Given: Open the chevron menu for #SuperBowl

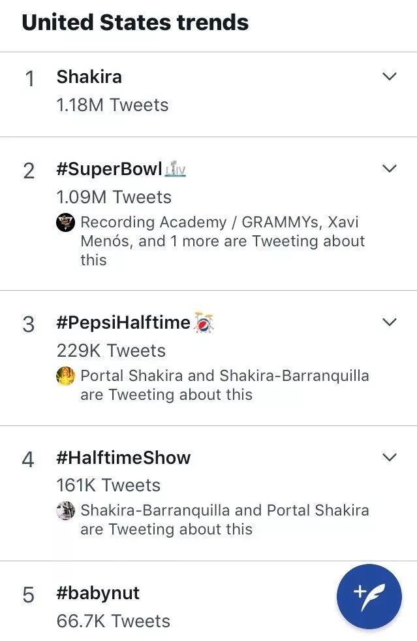Looking at the screenshot, I should coord(389,169).
